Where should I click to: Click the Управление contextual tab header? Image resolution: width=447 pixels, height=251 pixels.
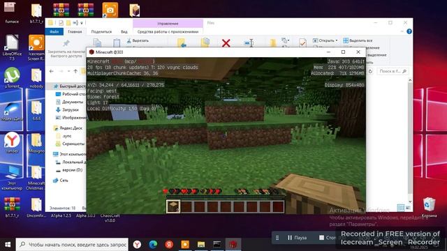pyautogui.click(x=168, y=23)
